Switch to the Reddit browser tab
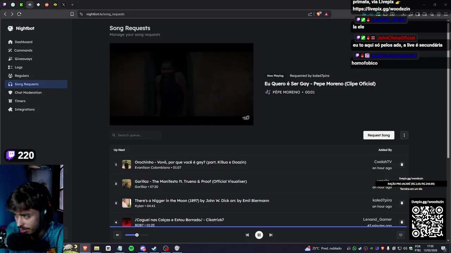The height and width of the screenshot is (253, 451). pyautogui.click(x=47, y=5)
